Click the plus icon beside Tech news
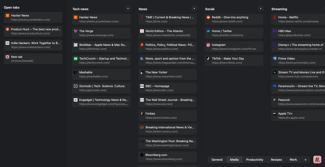Screen dimensions: 325x167 (128, 9)
